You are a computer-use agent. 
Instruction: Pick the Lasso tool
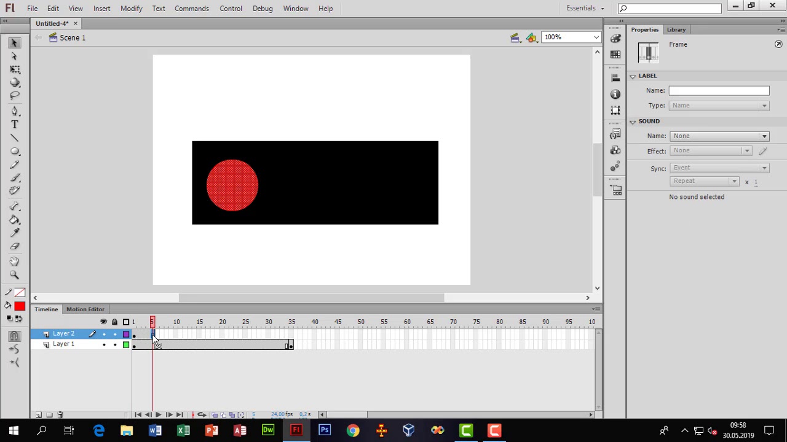pos(15,96)
